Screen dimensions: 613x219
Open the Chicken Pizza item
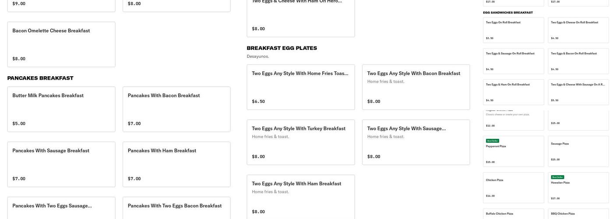(513, 188)
